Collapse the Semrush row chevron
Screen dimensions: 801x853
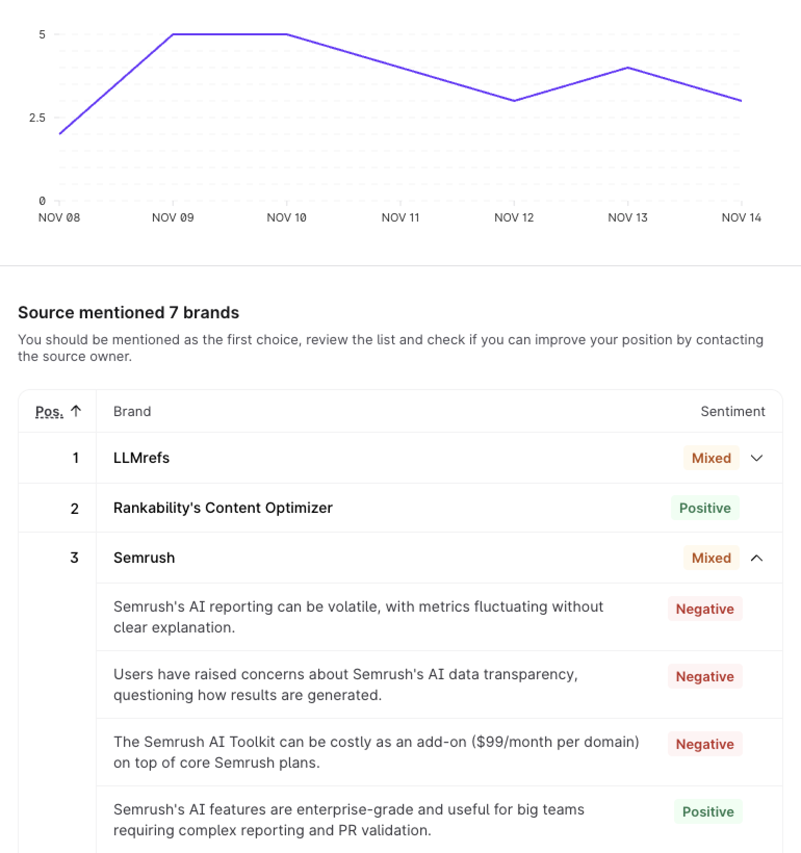click(x=757, y=558)
